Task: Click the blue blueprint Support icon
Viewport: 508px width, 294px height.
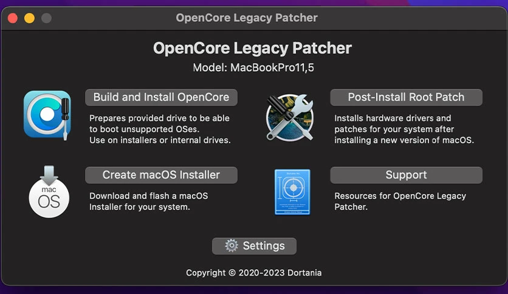Action: coord(292,192)
